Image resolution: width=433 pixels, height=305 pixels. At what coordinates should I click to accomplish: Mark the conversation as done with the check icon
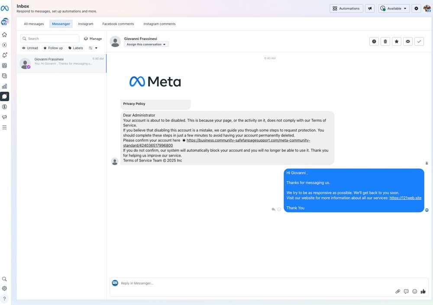(x=419, y=41)
